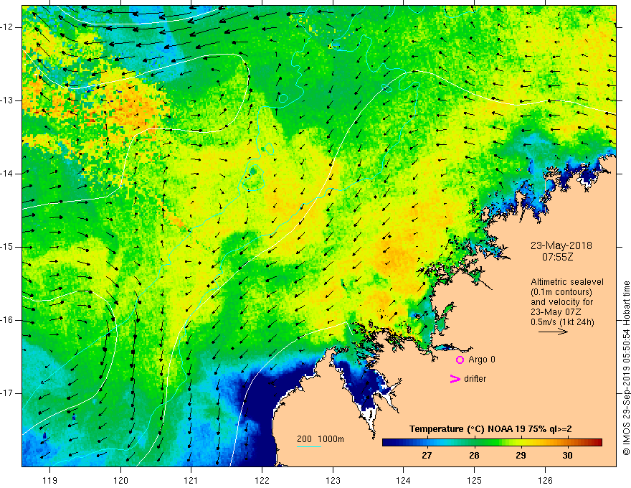Click the '(0.1m contours)' text

(x=561, y=292)
